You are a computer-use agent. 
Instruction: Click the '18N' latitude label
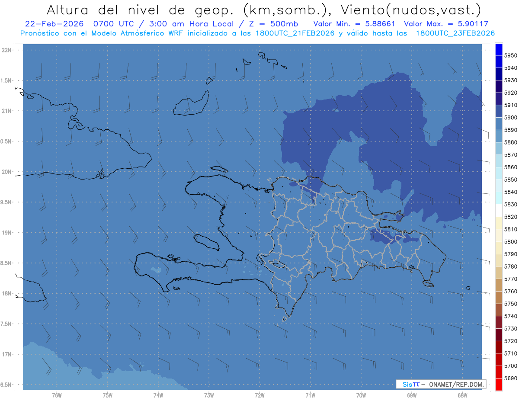(x=6, y=294)
